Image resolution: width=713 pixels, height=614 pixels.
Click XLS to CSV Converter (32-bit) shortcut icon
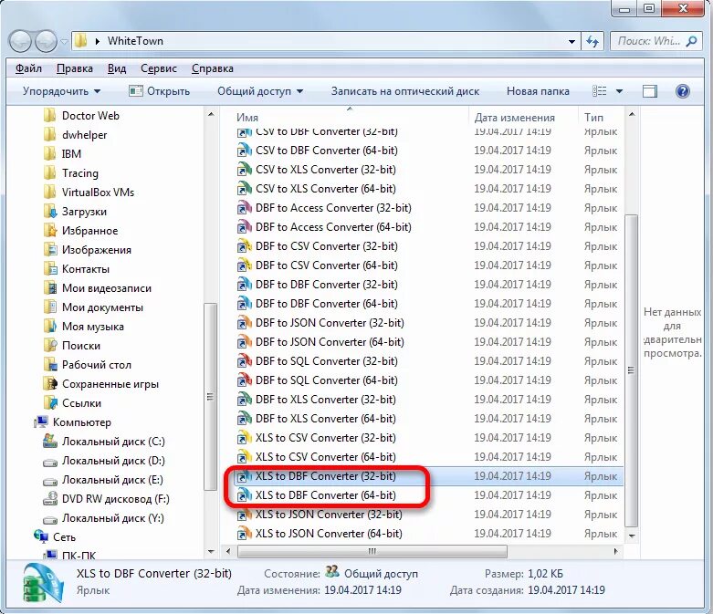pos(244,438)
